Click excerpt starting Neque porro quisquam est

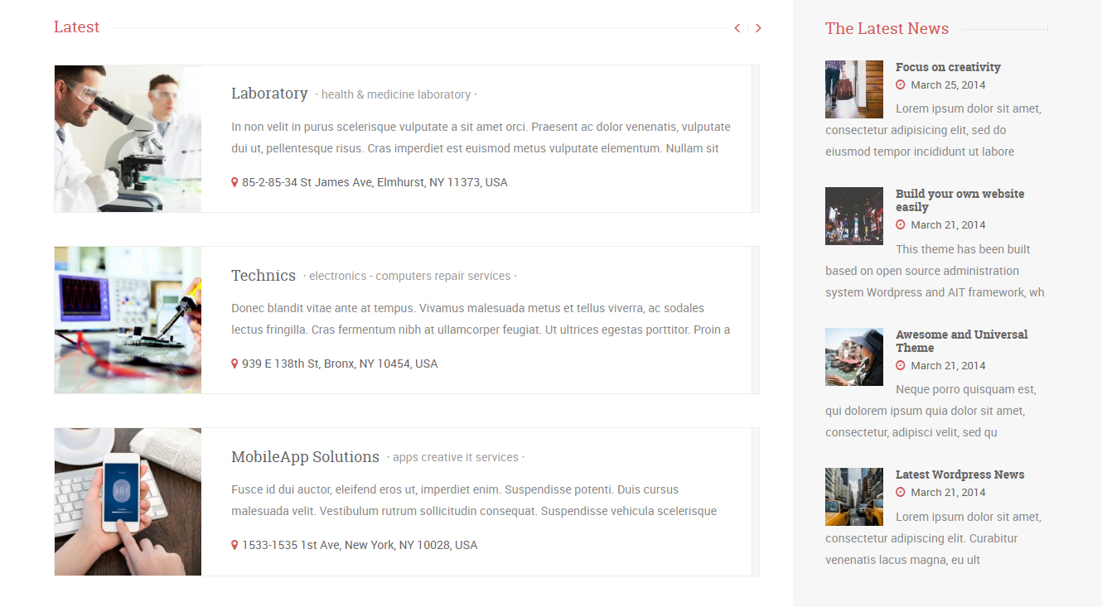point(930,411)
